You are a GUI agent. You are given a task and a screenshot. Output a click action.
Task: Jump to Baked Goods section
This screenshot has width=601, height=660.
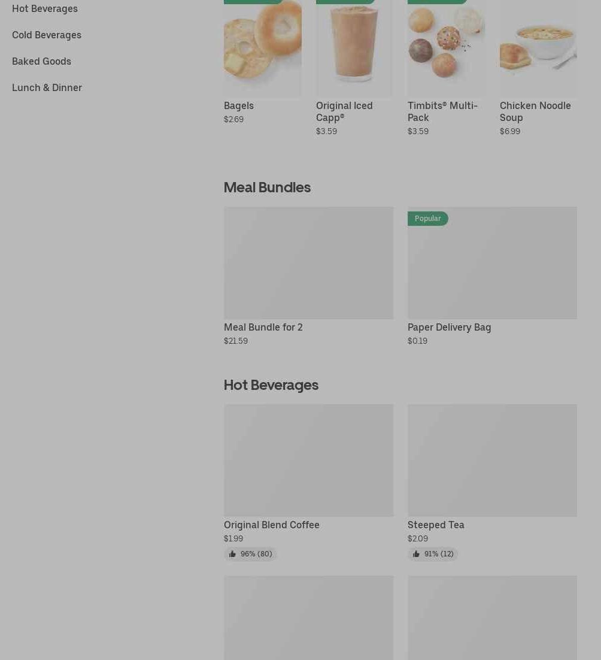click(x=42, y=62)
